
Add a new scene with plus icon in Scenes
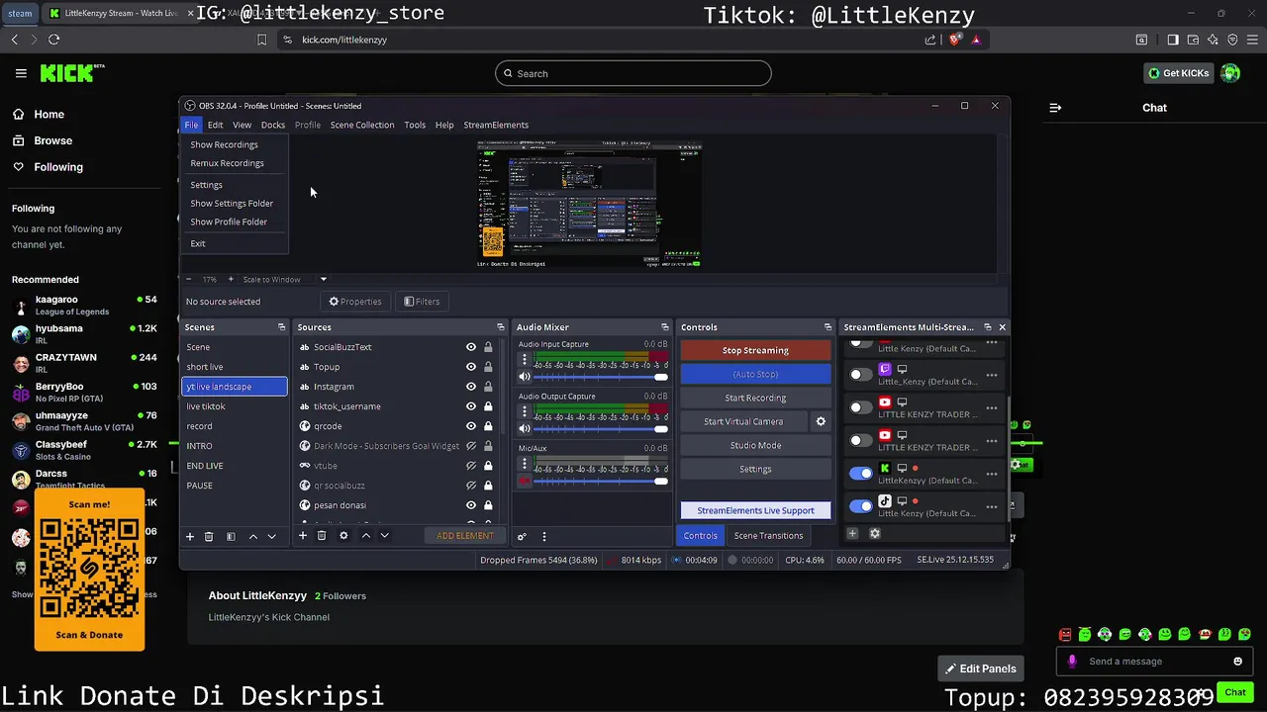190,536
